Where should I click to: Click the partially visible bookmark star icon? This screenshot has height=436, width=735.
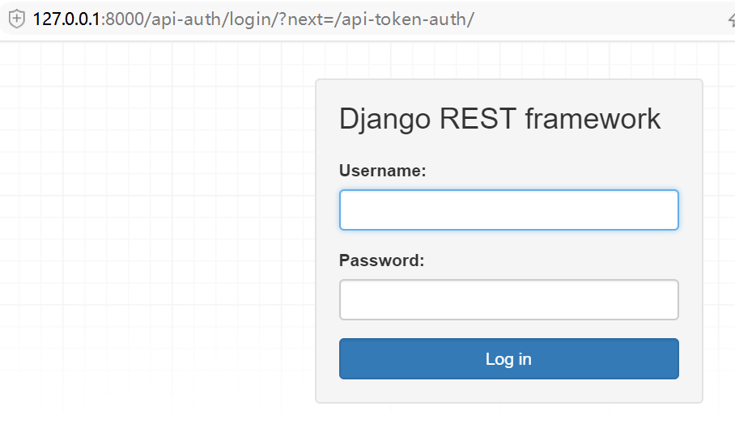click(x=732, y=19)
